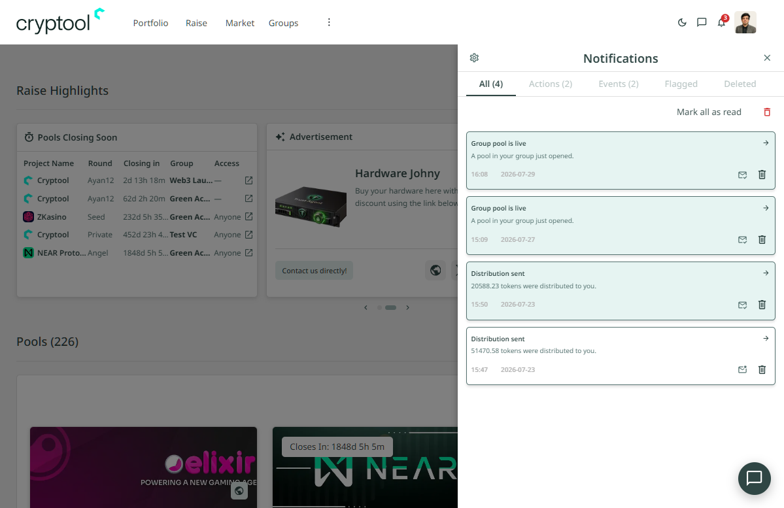Mark 15:09 Group pool notification as read
Viewport: 784px width, 508px height.
[743, 239]
